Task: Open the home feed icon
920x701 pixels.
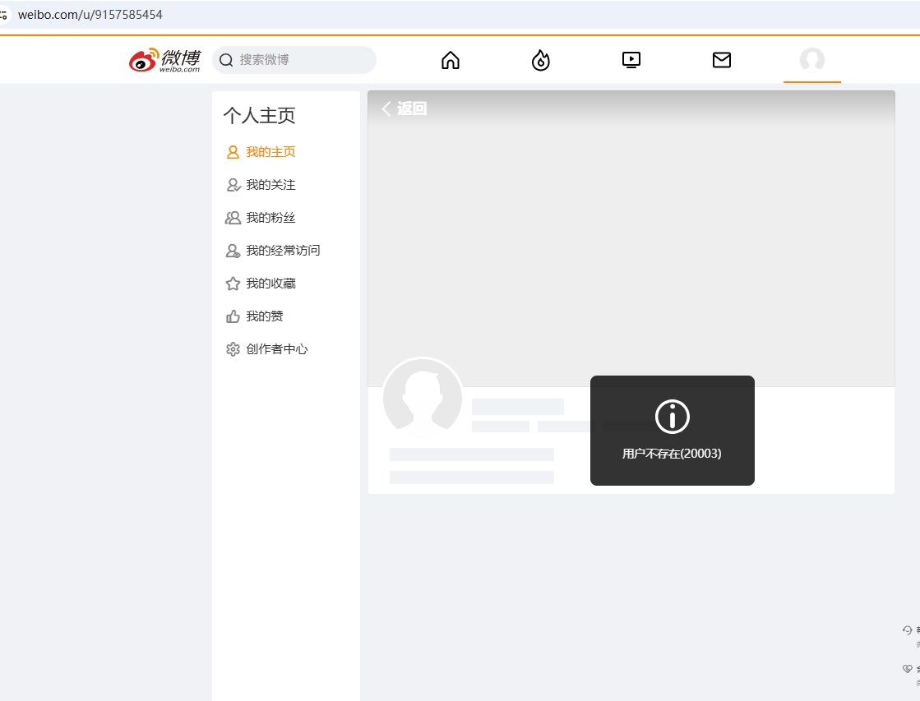Action: coord(451,60)
